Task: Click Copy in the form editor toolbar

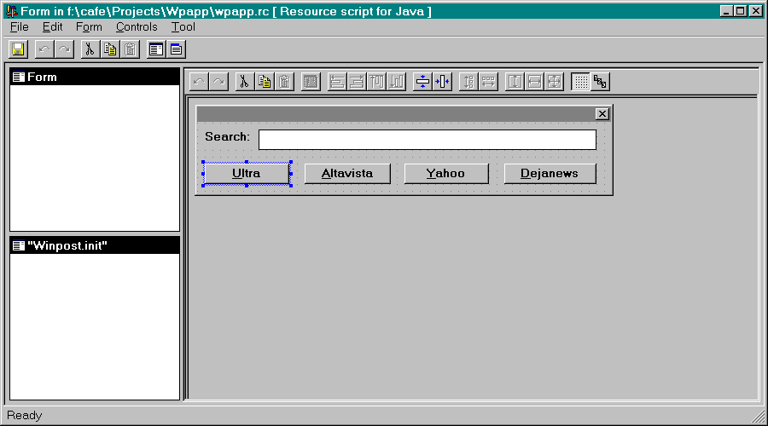Action: 265,82
